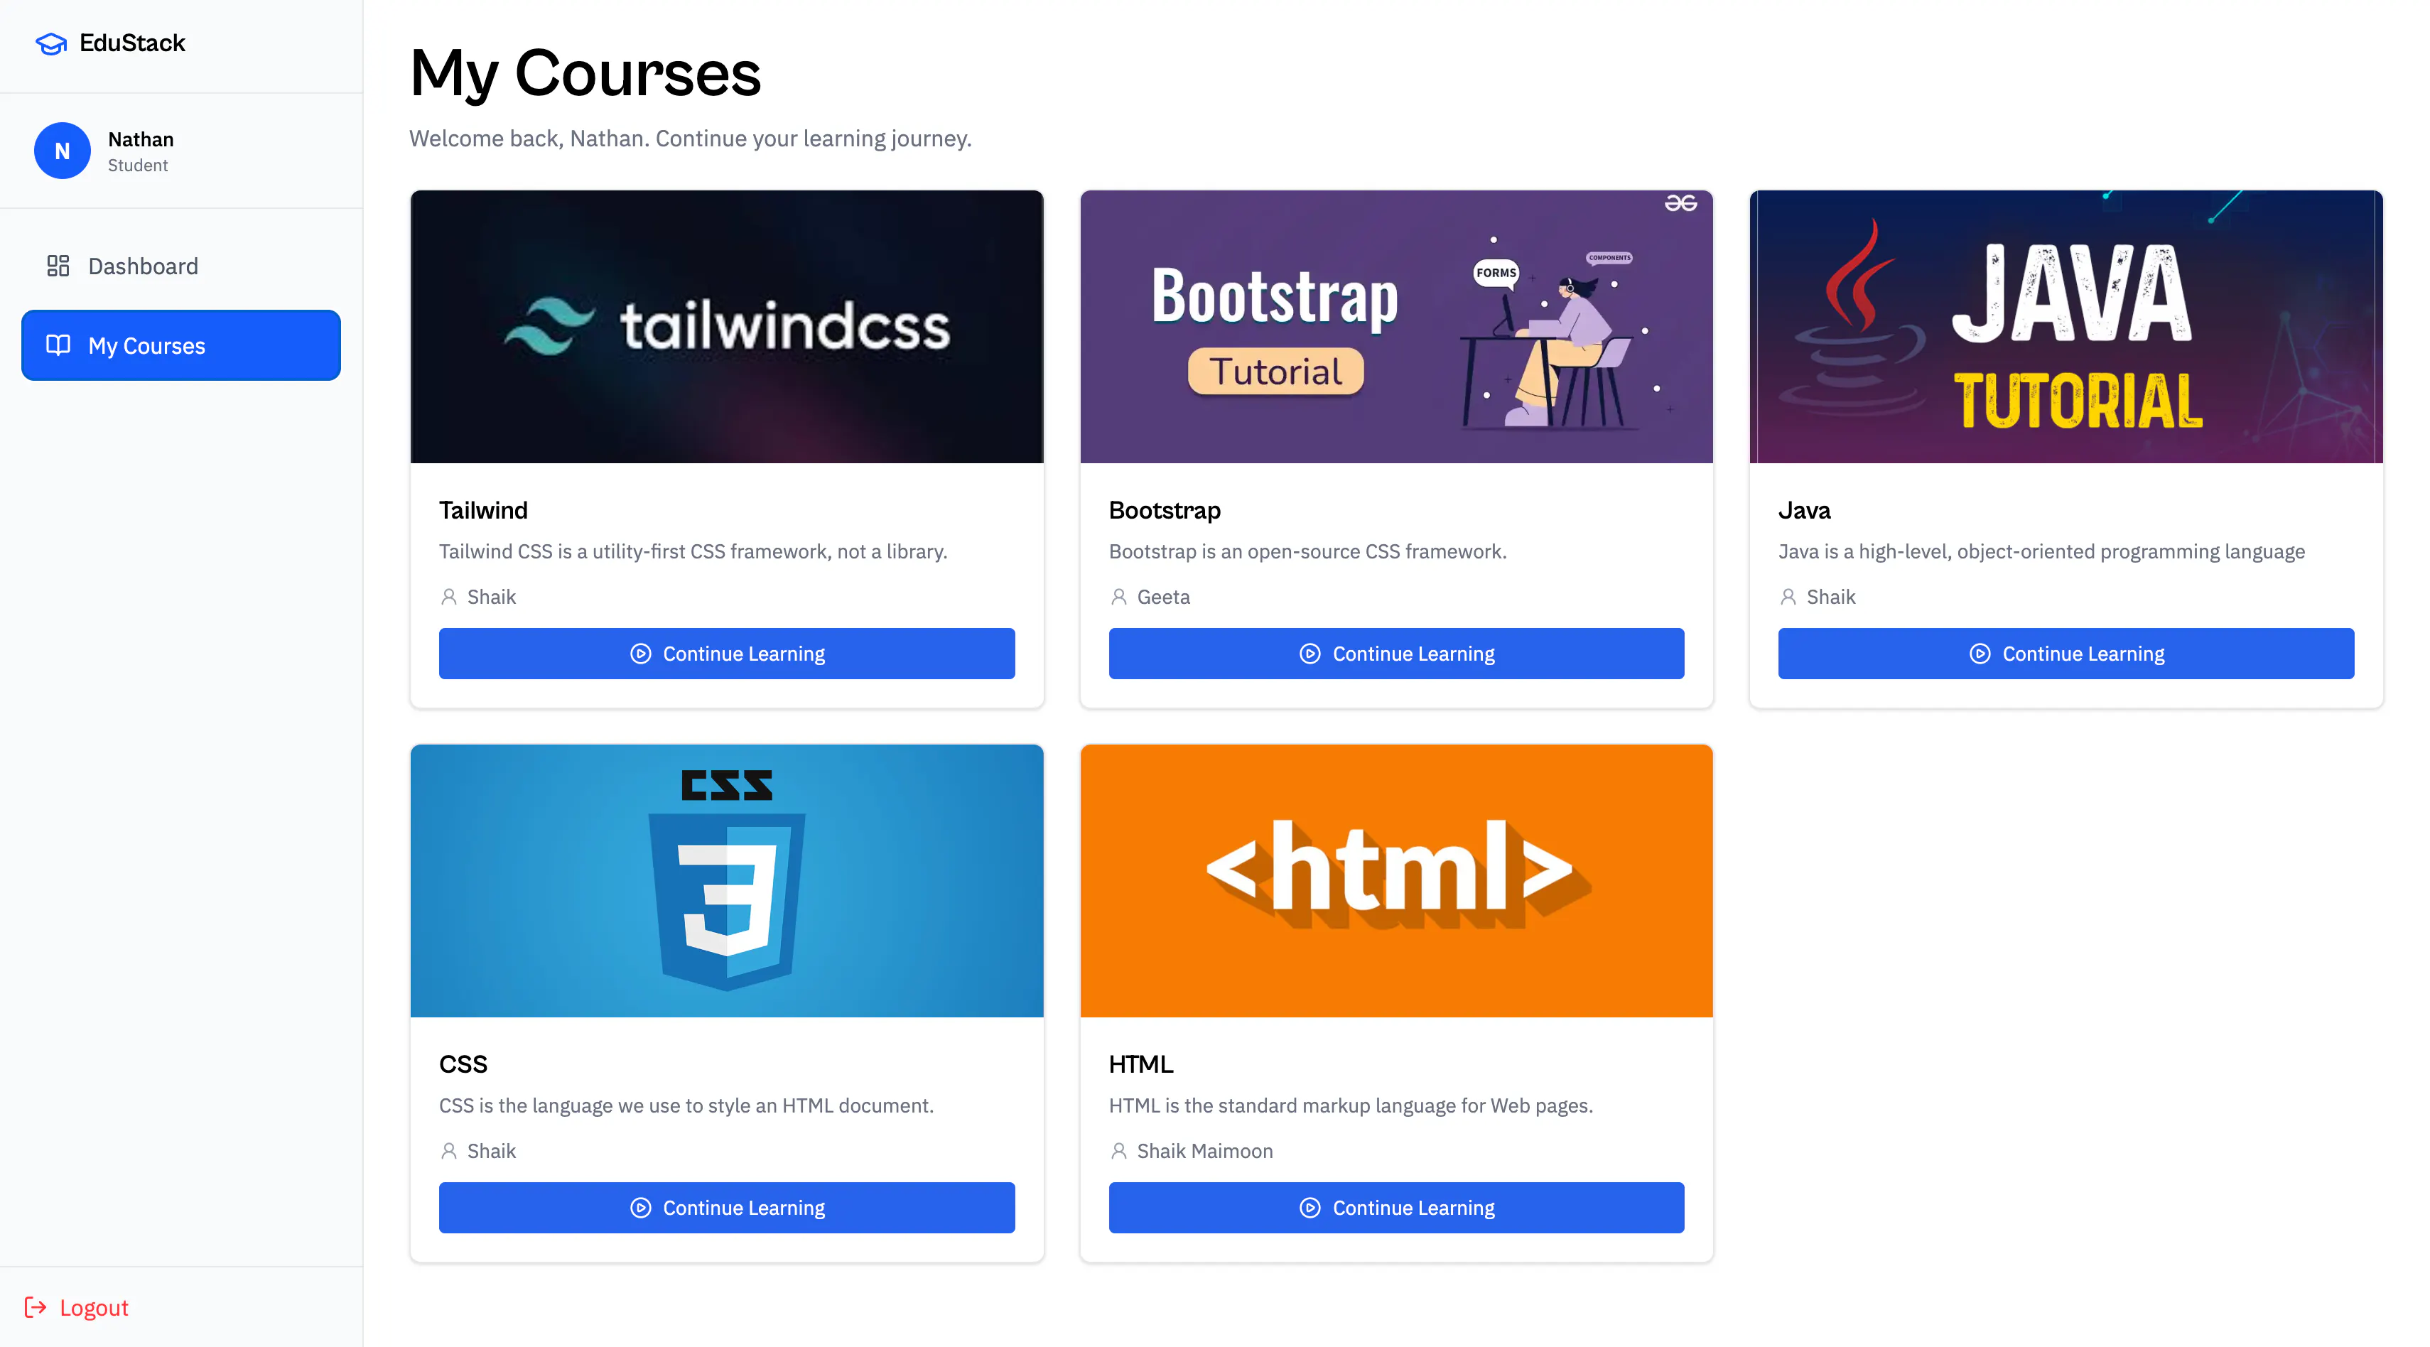
Task: Open the Bootstrap Tutorial thumbnail image
Action: (x=1396, y=326)
